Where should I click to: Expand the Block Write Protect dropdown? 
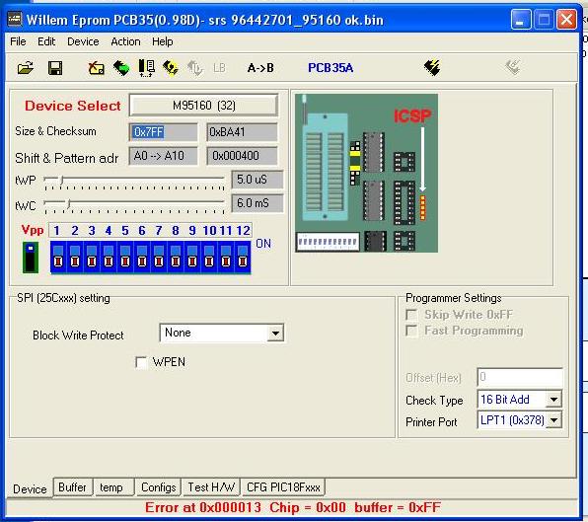[275, 333]
